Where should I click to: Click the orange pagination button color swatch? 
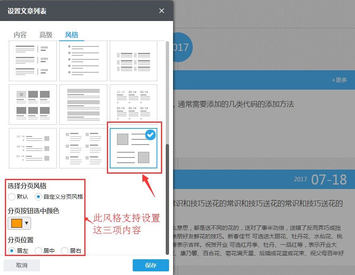coord(17,223)
